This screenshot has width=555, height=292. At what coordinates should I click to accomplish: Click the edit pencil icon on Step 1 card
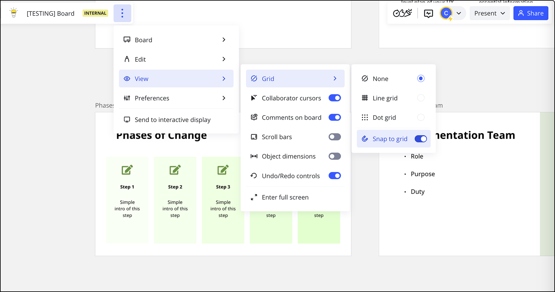click(x=127, y=170)
